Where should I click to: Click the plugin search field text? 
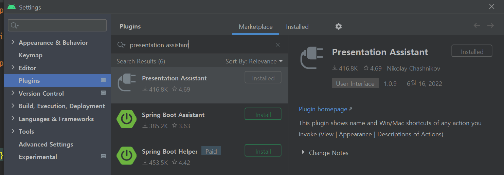[x=159, y=45]
